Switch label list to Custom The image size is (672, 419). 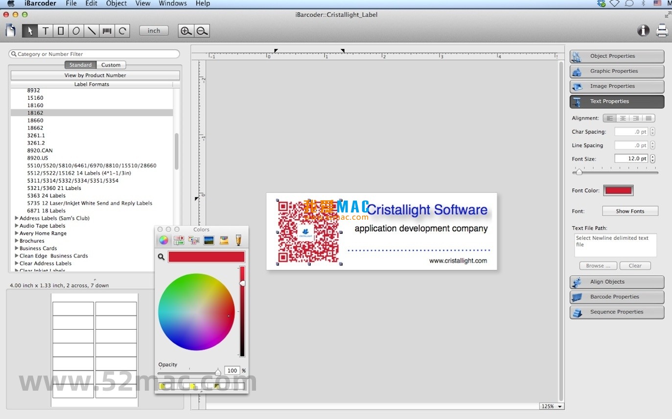tap(111, 65)
